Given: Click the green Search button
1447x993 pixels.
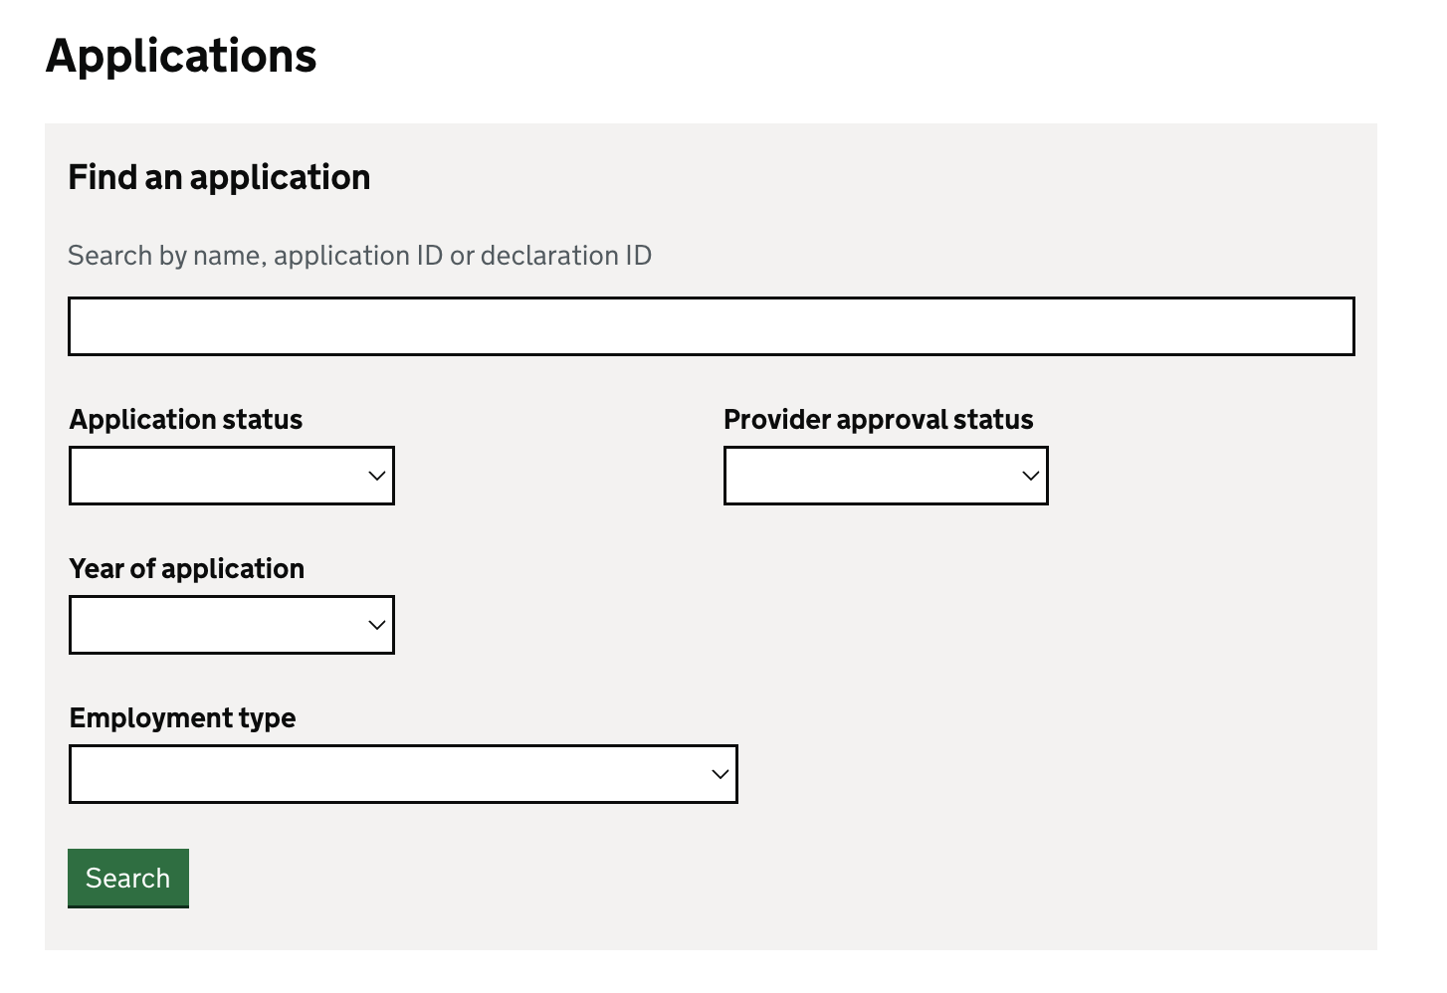Looking at the screenshot, I should (127, 878).
